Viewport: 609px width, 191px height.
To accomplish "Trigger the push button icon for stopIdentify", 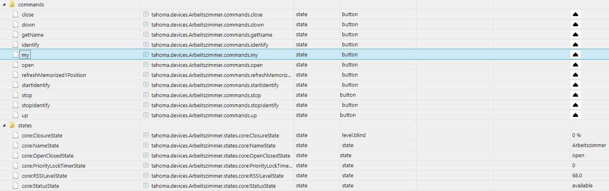I will tap(575, 105).
